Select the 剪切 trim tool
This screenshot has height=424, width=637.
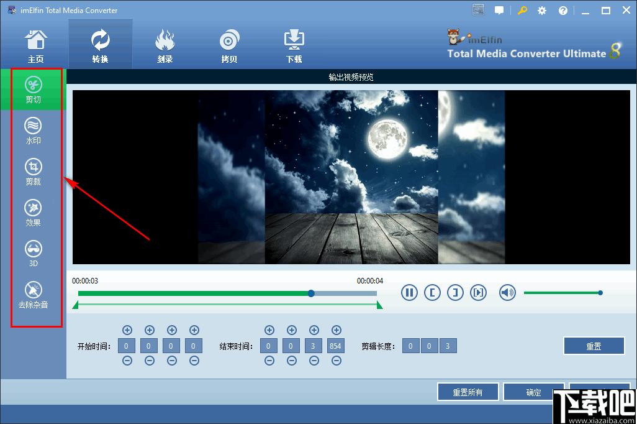coord(34,90)
